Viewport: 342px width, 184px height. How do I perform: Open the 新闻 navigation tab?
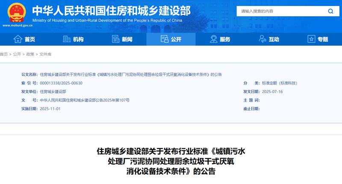122,39
